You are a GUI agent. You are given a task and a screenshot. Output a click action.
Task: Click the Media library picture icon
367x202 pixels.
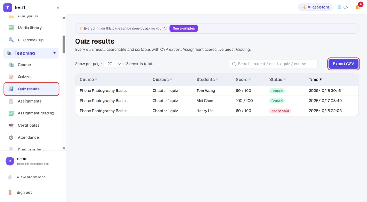coord(11,28)
